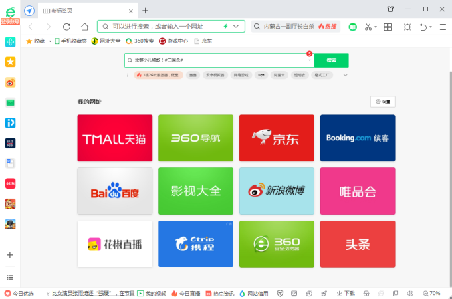452x299 pixels.
Task: Open 360搜索 bookmark
Action: 140,41
